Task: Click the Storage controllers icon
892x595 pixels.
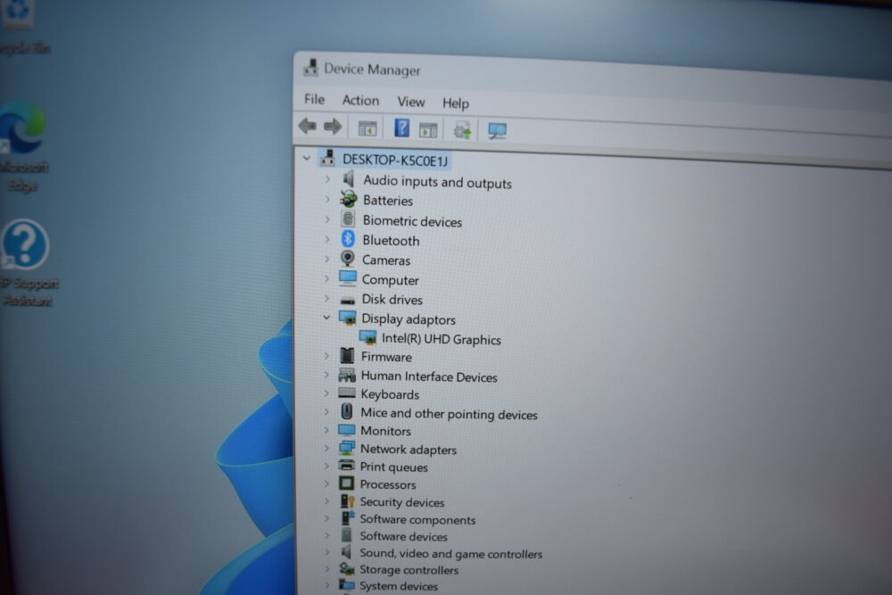Action: (x=346, y=568)
